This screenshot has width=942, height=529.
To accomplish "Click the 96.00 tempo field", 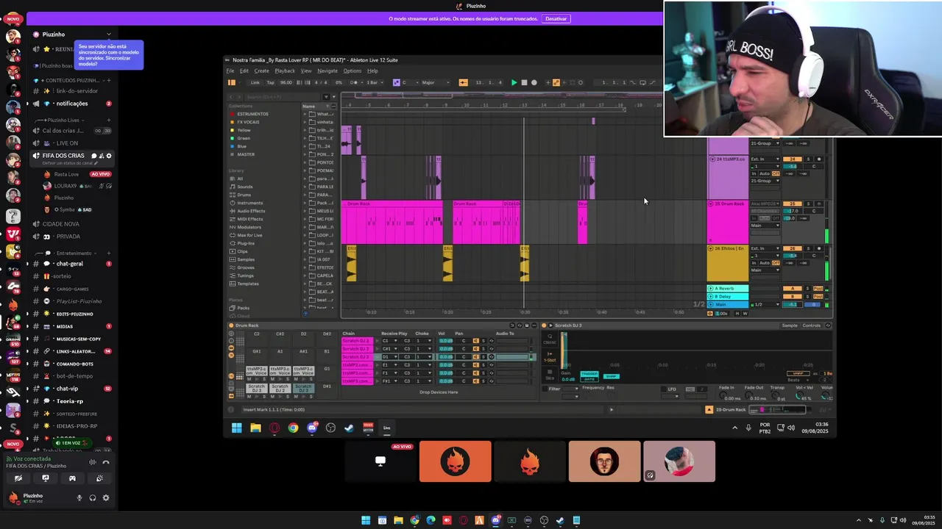I will pyautogui.click(x=286, y=82).
